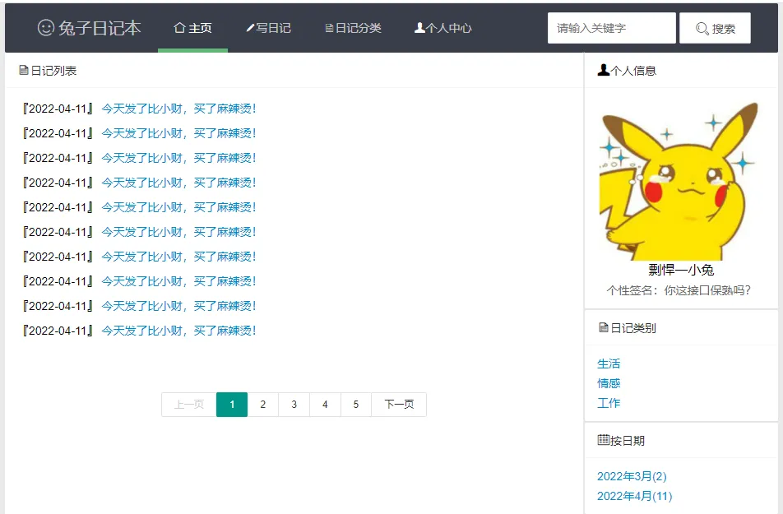Click the disabled 上一页 pagination button
The image size is (783, 514).
click(x=189, y=404)
